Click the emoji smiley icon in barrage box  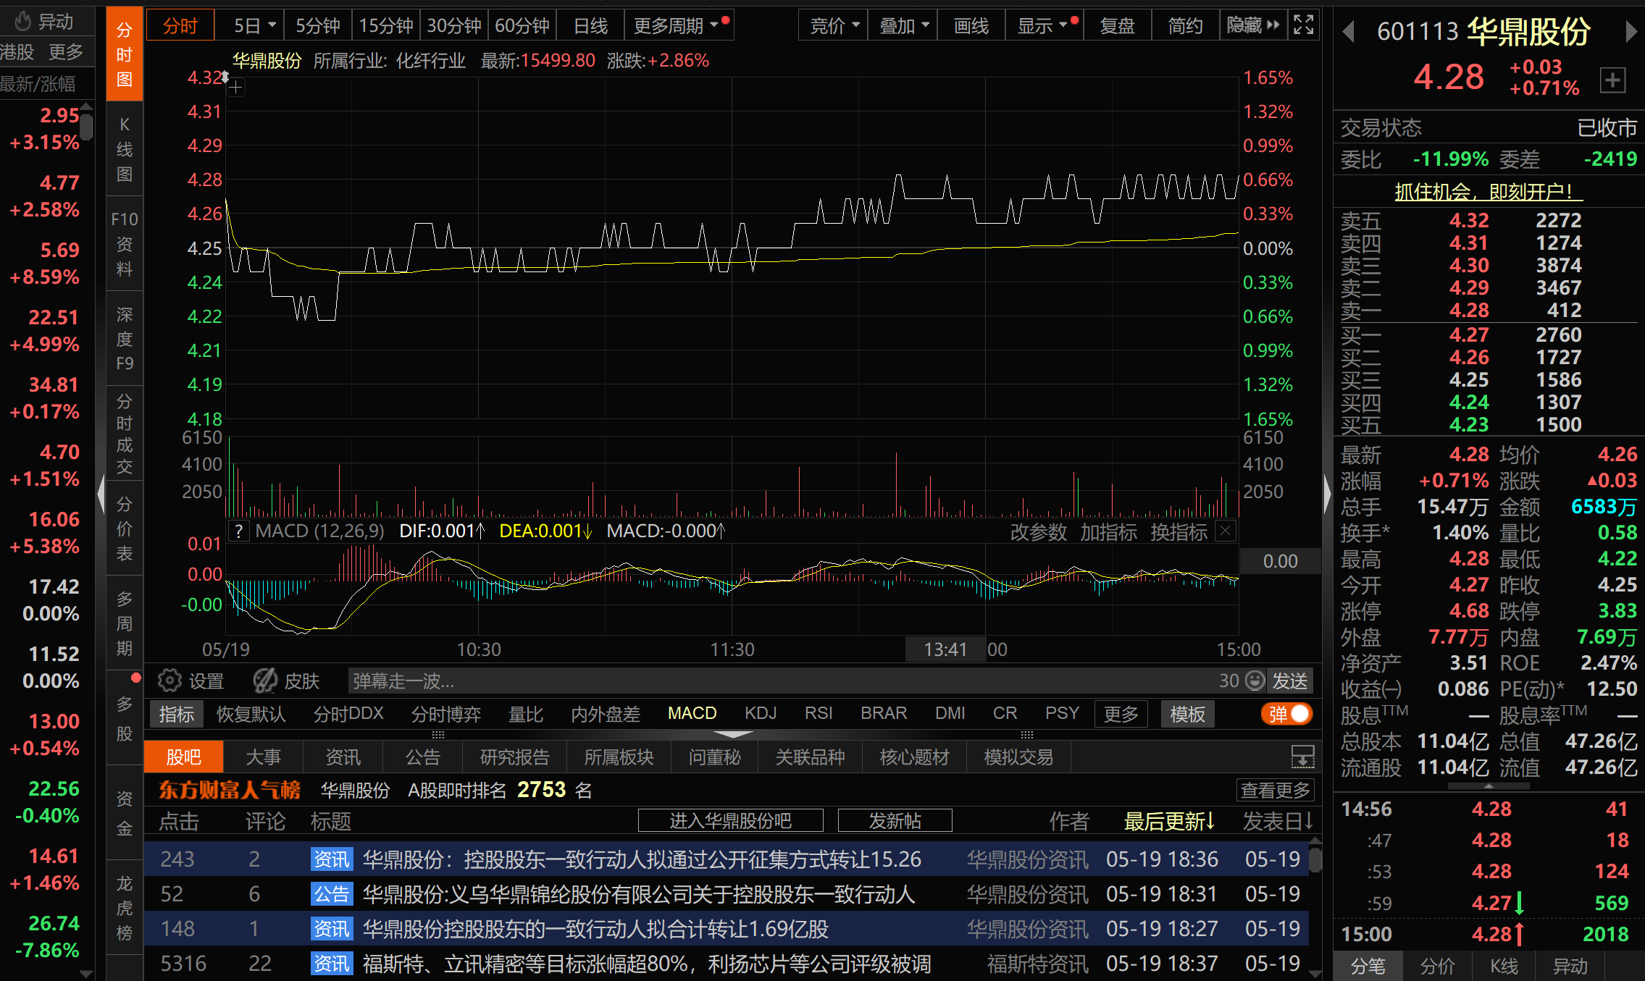click(1255, 681)
